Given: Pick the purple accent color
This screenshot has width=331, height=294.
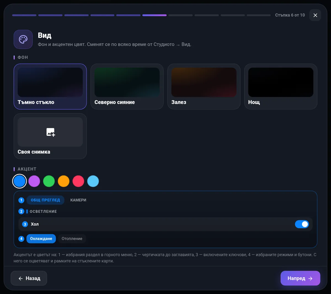Looking at the screenshot, I should [34, 181].
